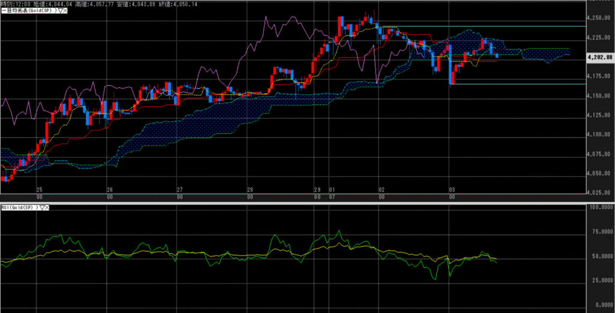Select date 28 on the time axis
The image size is (615, 313).
[249, 189]
